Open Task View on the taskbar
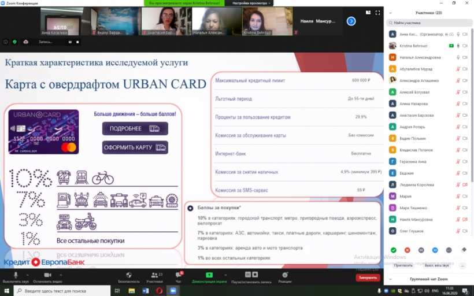The width and height of the screenshot is (474, 296). (117, 291)
